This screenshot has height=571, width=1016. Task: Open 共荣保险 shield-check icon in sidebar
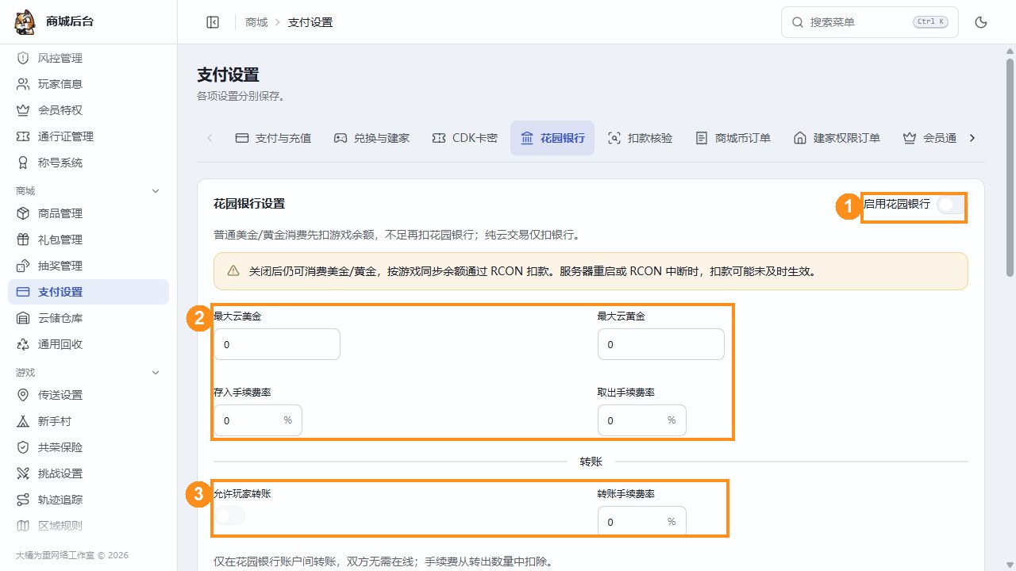pyautogui.click(x=23, y=447)
